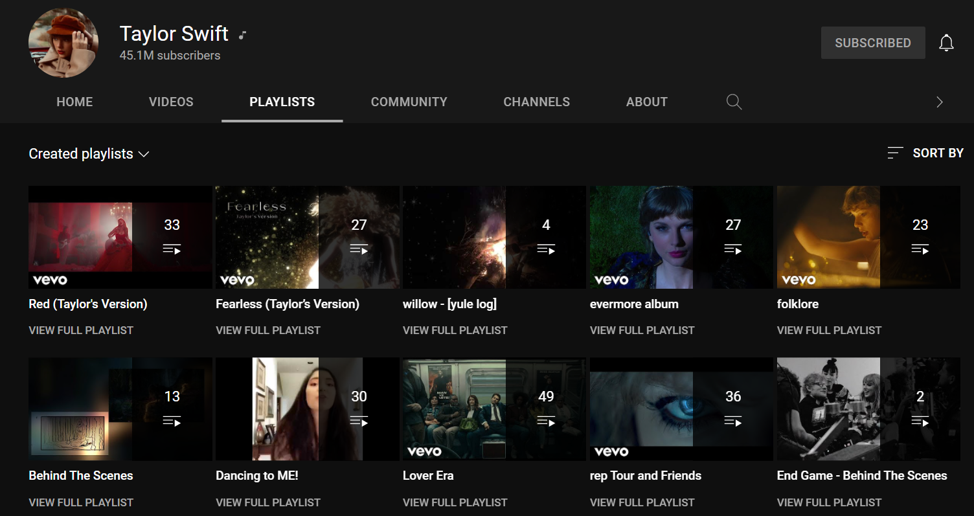Click the playlist queue icon on End Game - Behind The Scenes
Screen dimensions: 974x516
tap(920, 421)
